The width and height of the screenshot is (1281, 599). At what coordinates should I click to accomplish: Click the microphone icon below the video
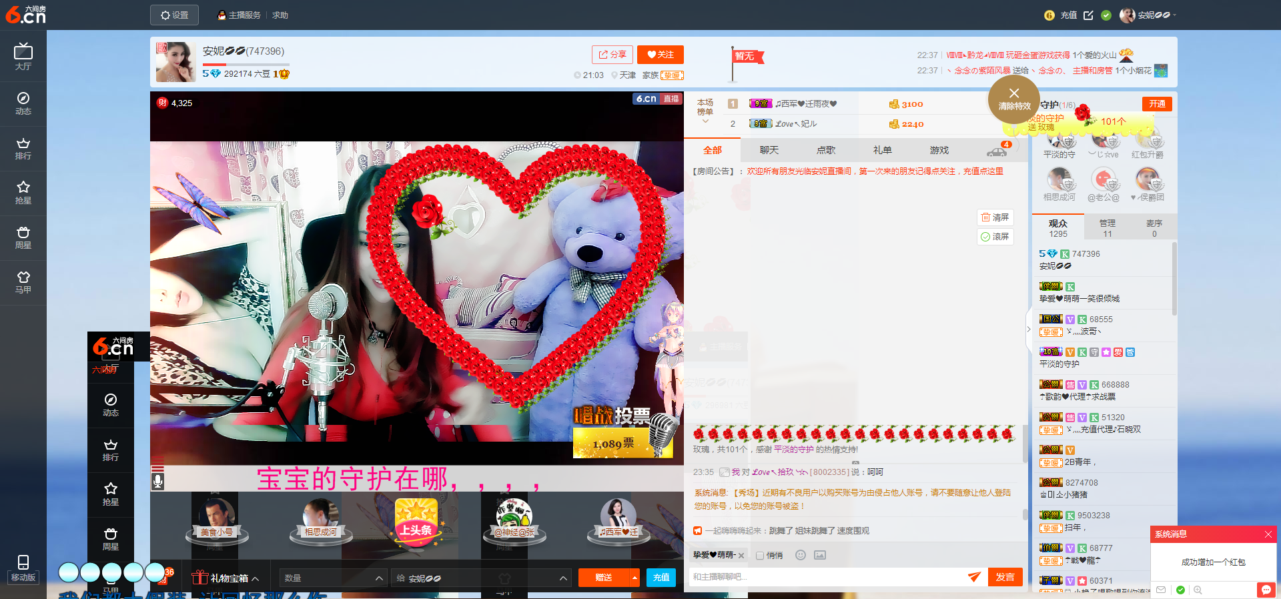[157, 480]
